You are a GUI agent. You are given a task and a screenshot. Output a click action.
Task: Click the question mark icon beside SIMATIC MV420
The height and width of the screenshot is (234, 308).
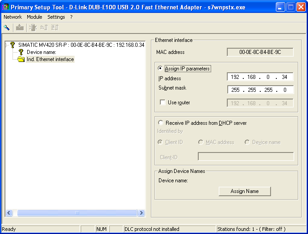pos(12,45)
